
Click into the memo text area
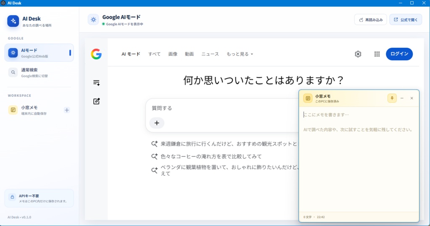(359, 159)
